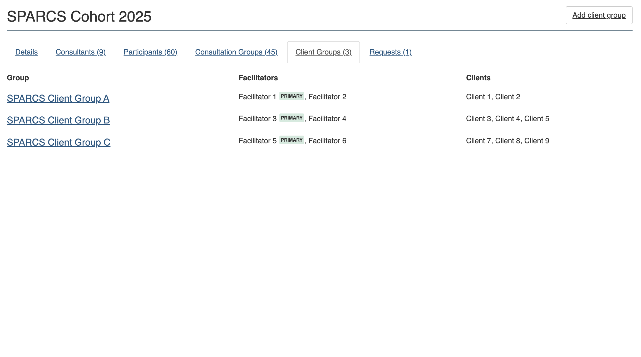641x357 pixels.
Task: Open SPARCS Client Group C link
Action: pyautogui.click(x=58, y=142)
